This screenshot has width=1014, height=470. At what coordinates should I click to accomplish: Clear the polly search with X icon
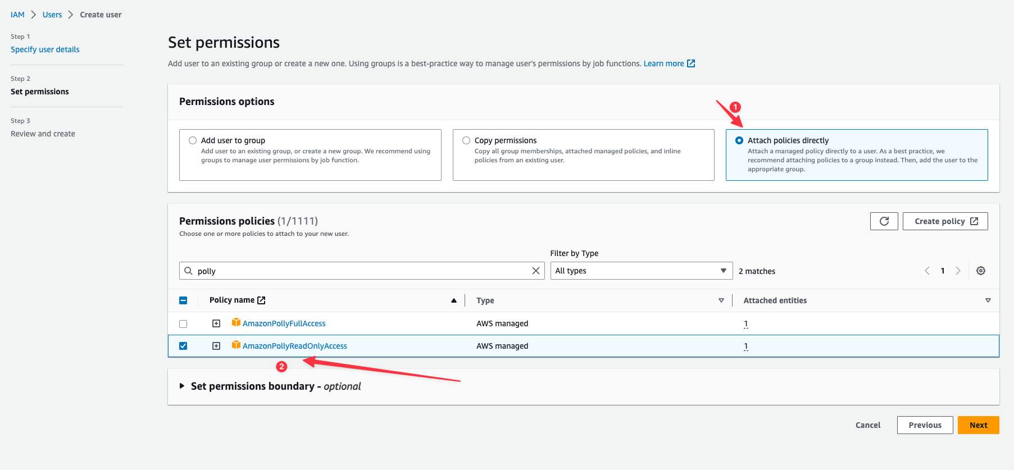pos(535,271)
